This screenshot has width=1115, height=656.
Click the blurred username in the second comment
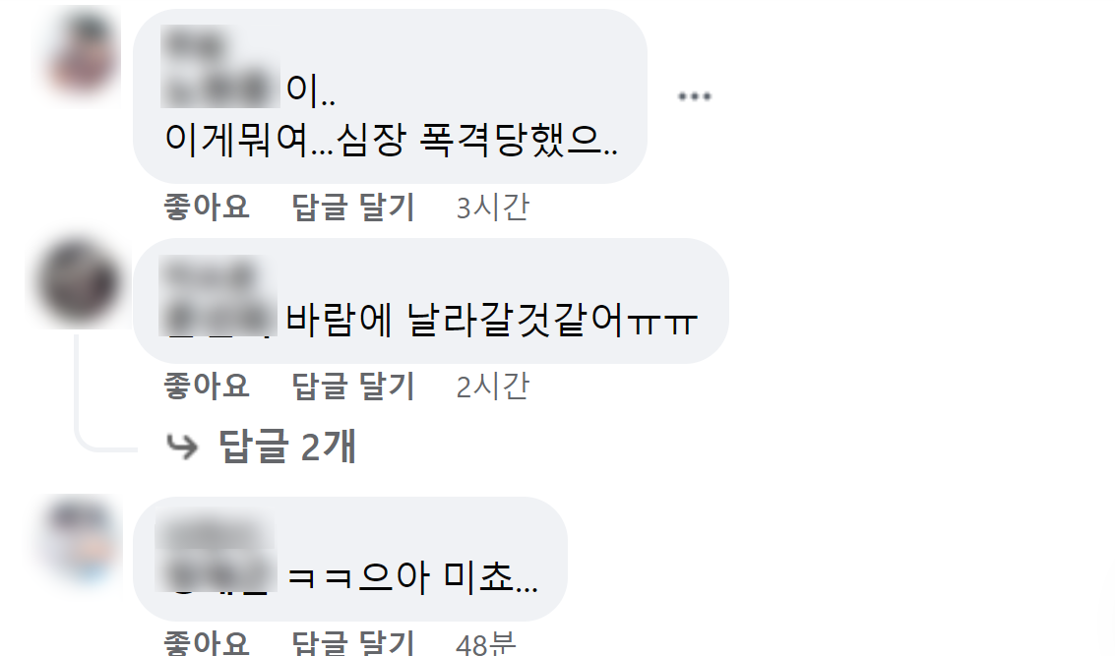217,295
